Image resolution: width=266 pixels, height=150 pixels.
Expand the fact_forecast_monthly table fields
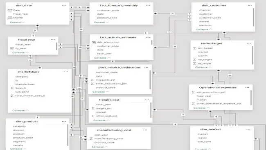coord(101,22)
